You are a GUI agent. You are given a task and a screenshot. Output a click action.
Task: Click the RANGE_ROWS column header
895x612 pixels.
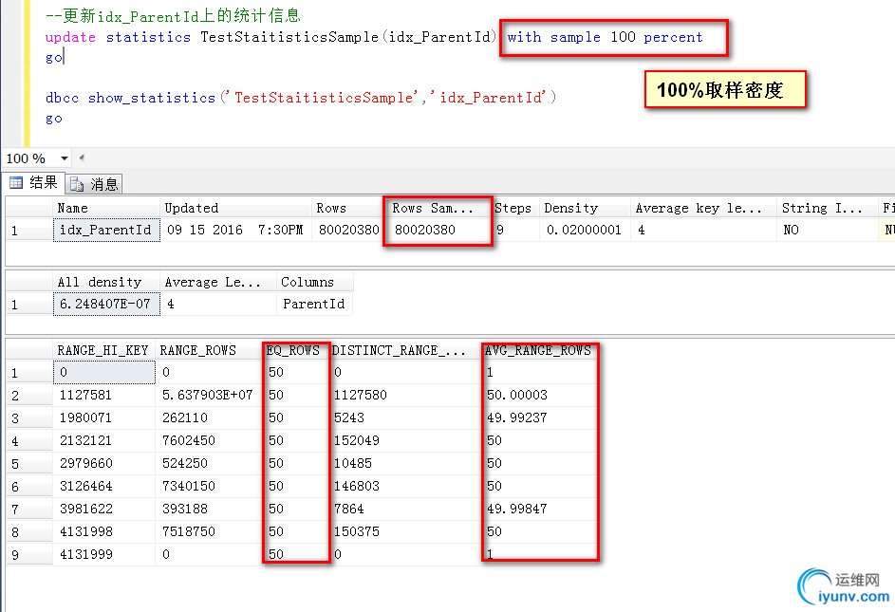[x=209, y=350]
